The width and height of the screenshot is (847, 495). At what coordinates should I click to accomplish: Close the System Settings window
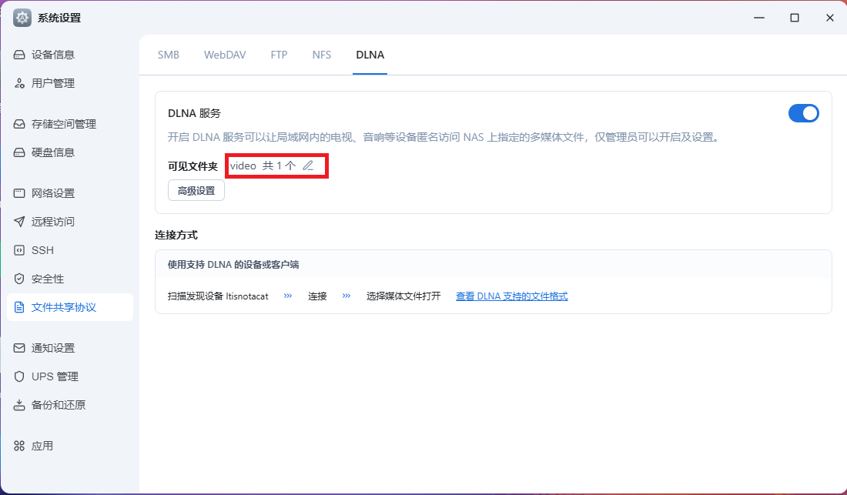(x=830, y=18)
